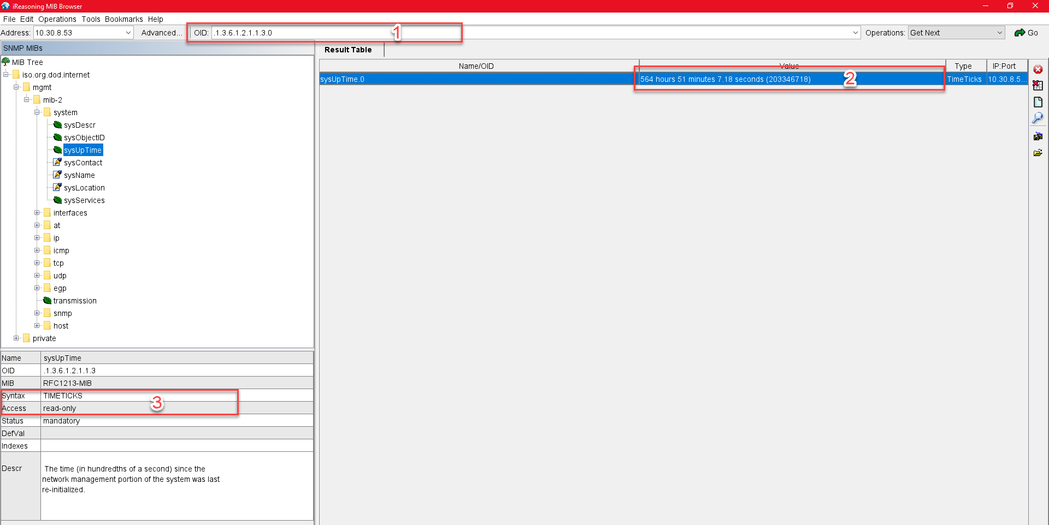Click the TimeTicks type cell

click(966, 79)
